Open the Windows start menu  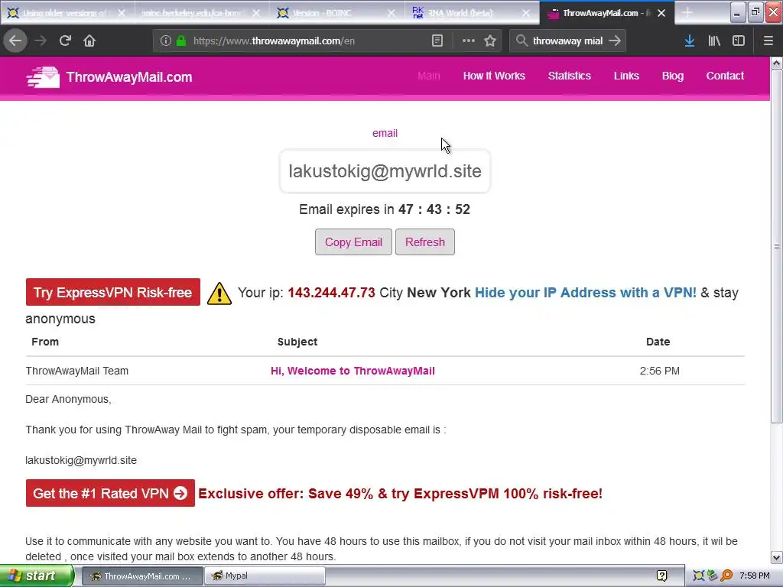[37, 576]
